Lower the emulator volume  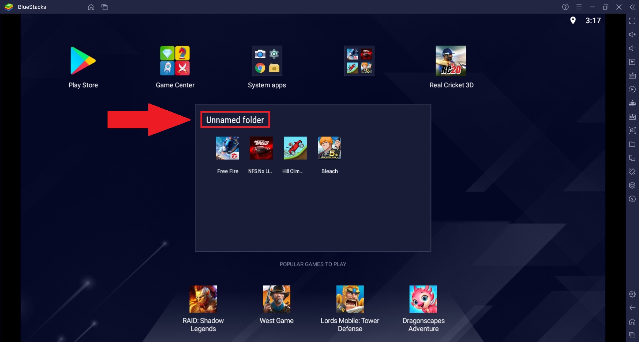point(632,48)
